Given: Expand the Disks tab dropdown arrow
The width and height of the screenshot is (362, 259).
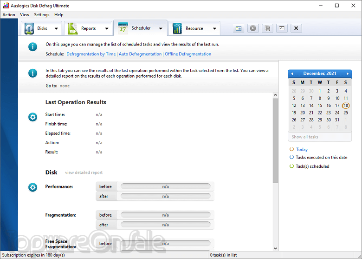Looking at the screenshot, I should click(x=56, y=29).
